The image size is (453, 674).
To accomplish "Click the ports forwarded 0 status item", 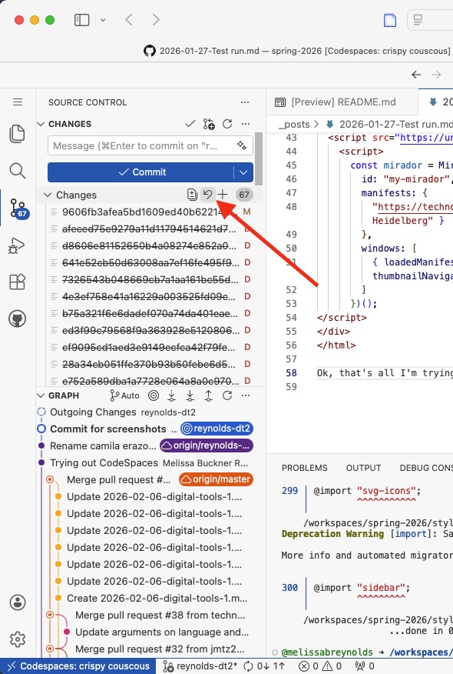I will 365,666.
